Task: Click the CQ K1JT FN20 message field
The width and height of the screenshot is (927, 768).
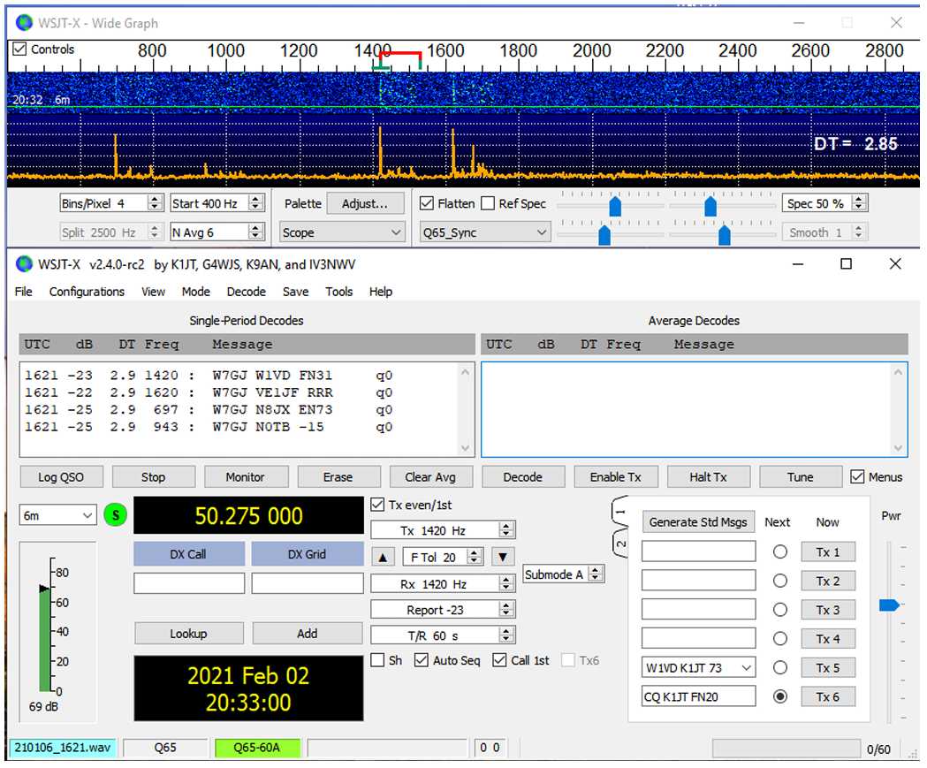Action: (698, 696)
